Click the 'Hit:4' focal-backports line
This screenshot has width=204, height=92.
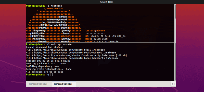(x=72, y=58)
